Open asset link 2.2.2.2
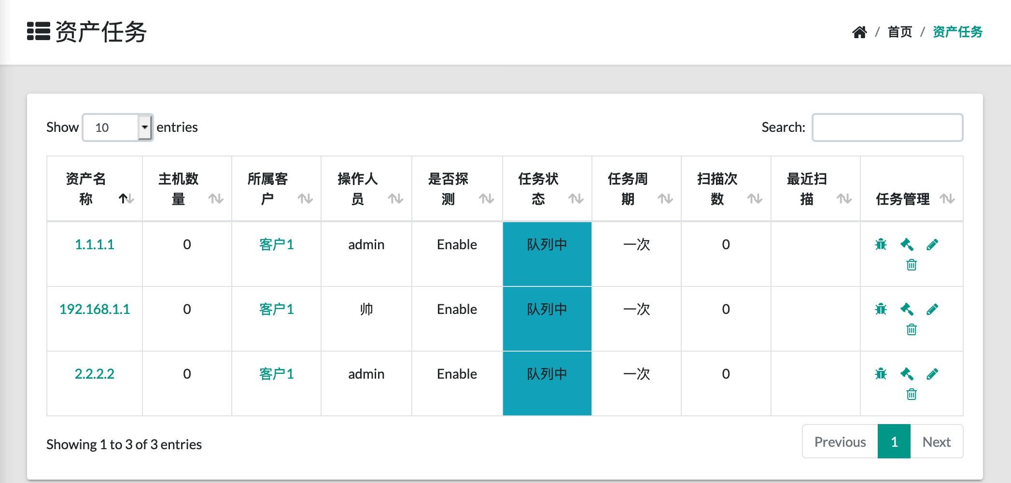 pyautogui.click(x=95, y=374)
